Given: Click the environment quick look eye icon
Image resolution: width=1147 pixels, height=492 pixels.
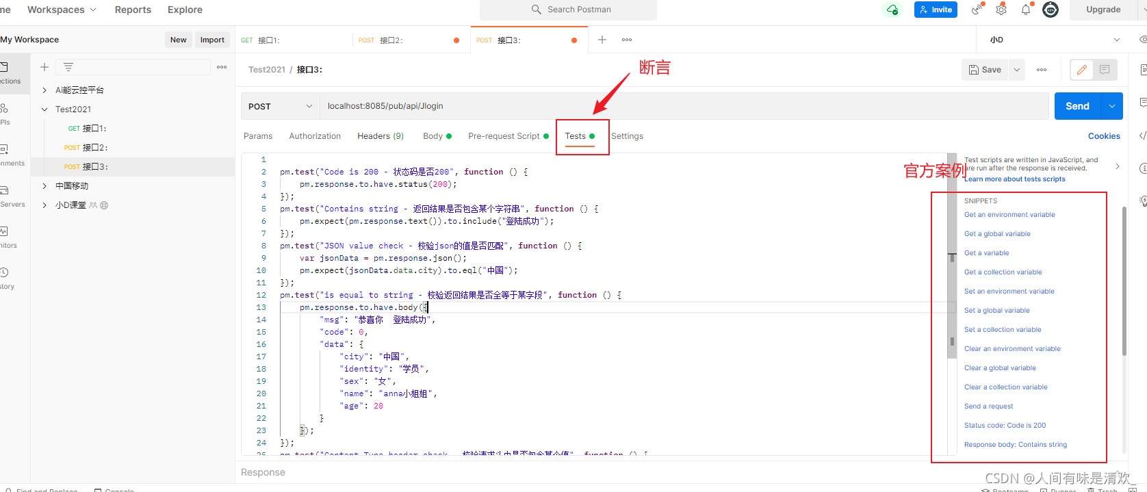Looking at the screenshot, I should point(1142,40).
